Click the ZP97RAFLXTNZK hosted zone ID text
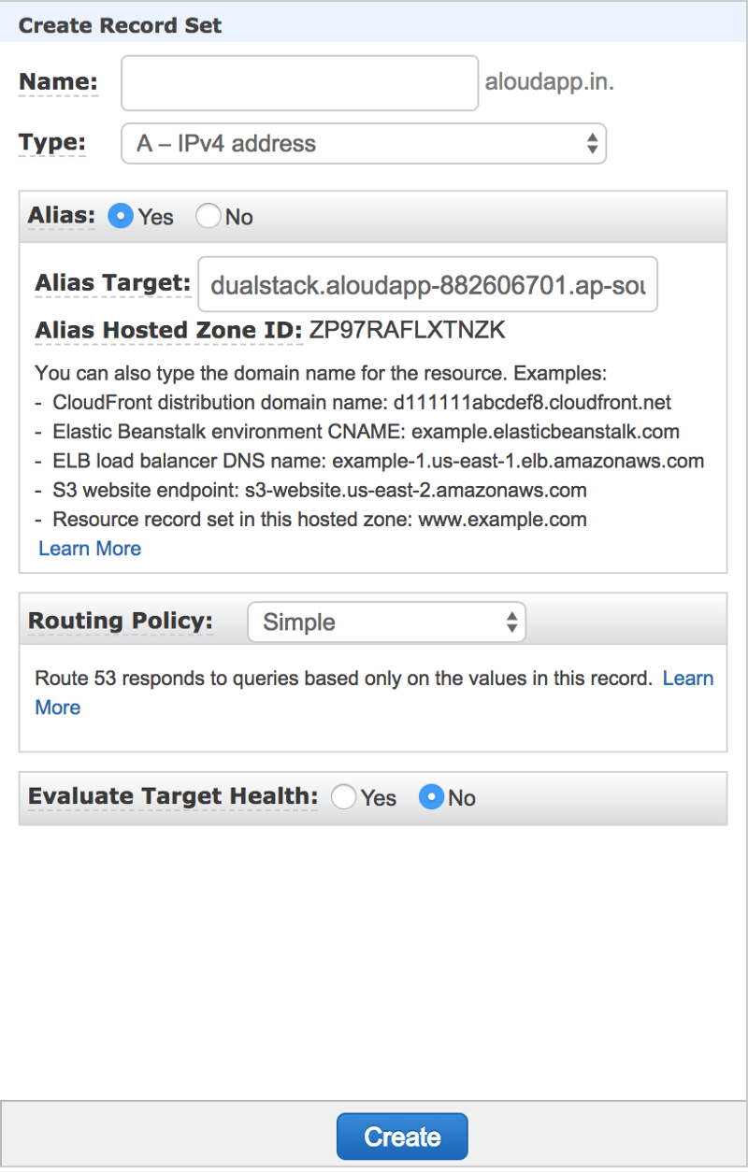Image resolution: width=748 pixels, height=1173 pixels. coord(408,330)
